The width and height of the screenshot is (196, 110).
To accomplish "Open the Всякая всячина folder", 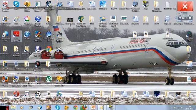I will pyautogui.click(x=16, y=51).
